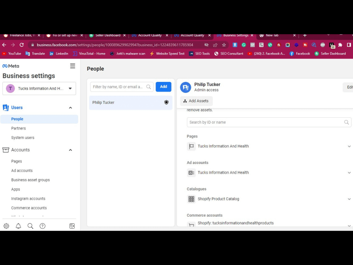Open the browser extensions puzzle icon

coord(340,45)
